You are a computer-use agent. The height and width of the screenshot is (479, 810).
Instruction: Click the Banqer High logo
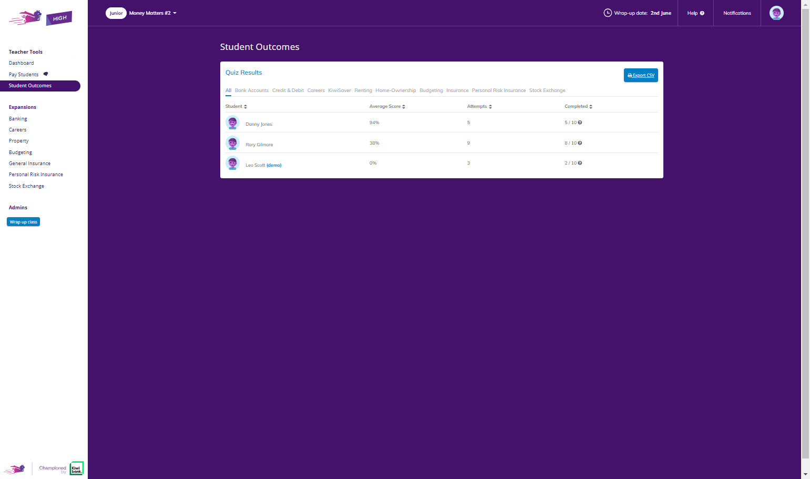click(x=40, y=17)
